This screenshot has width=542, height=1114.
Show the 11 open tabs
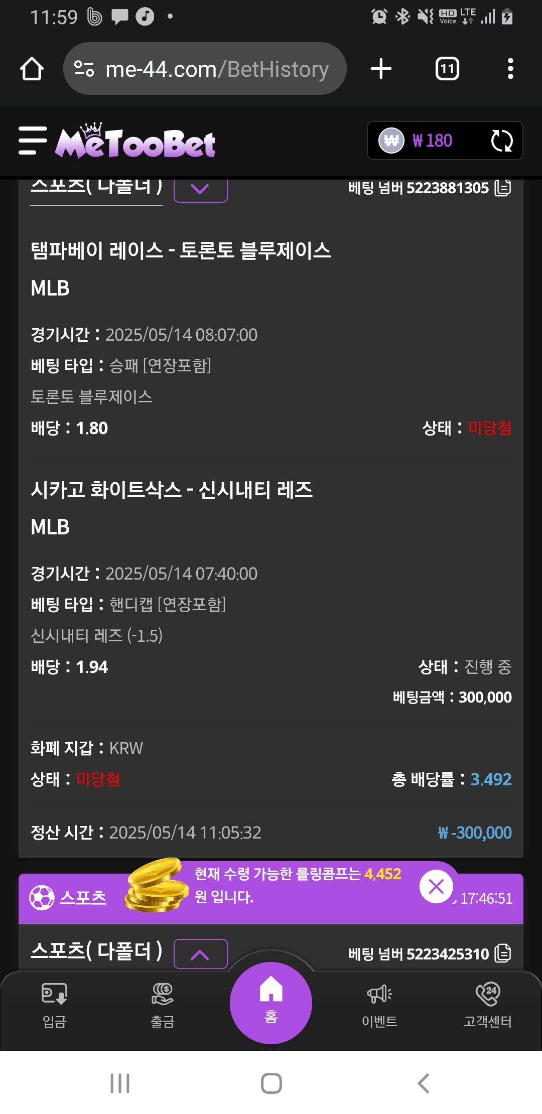pyautogui.click(x=447, y=69)
